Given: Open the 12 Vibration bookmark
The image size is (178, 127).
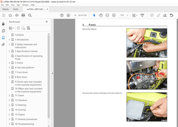Looking at the screenshot, I should [21, 100].
